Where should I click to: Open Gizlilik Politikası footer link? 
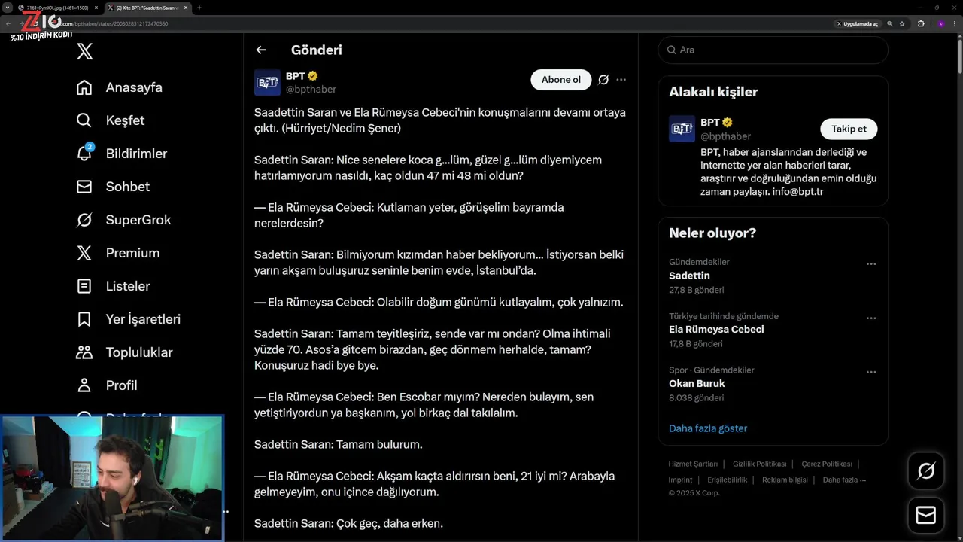point(759,464)
